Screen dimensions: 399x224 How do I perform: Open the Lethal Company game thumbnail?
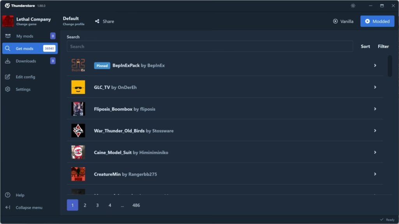[8, 21]
